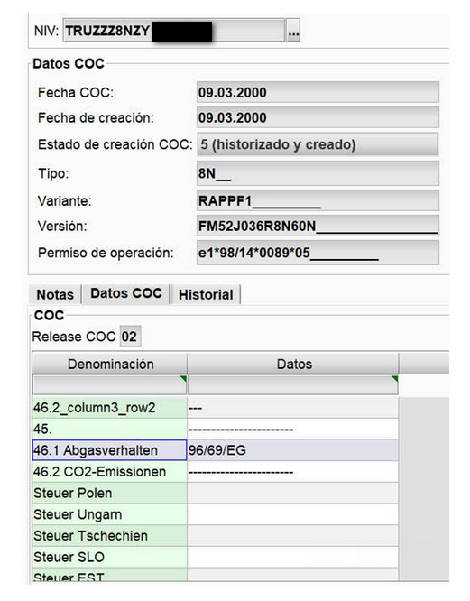Image resolution: width=470 pixels, height=601 pixels.
Task: Switch to the Notas tab
Action: pos(55,294)
